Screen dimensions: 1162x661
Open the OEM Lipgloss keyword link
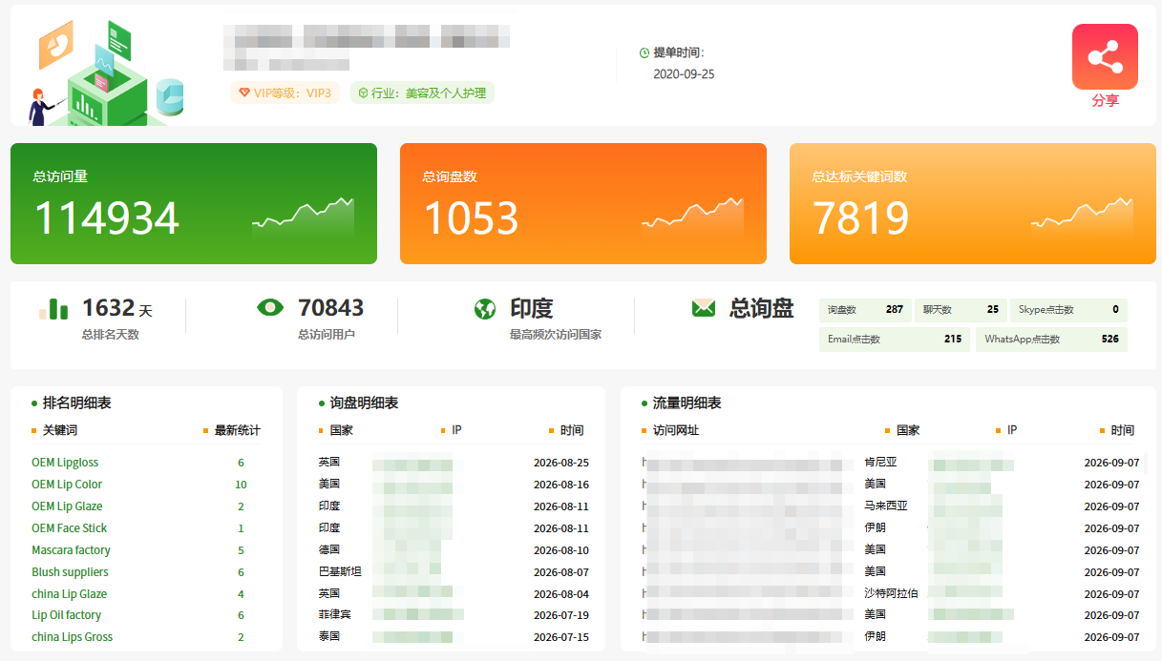pyautogui.click(x=65, y=463)
